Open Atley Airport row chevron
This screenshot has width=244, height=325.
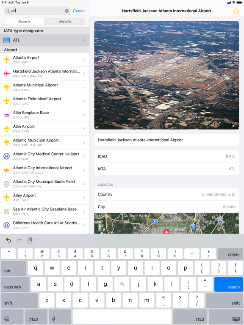pyautogui.click(x=84, y=198)
